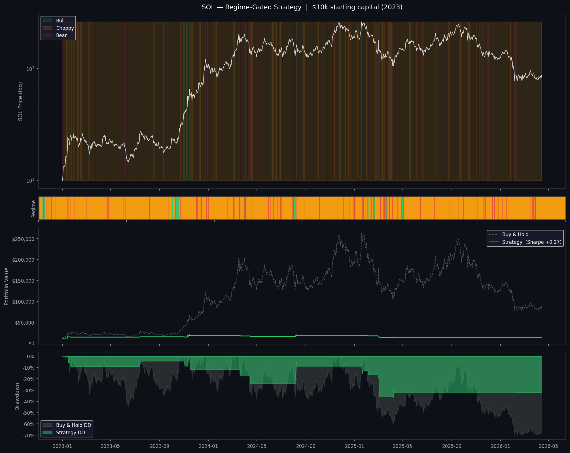The image size is (570, 453).
Task: Click the 'Strategy DD' legend label
Action: click(x=71, y=433)
